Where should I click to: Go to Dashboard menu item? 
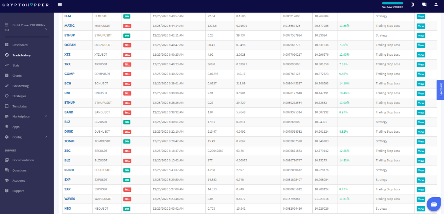[20, 45]
